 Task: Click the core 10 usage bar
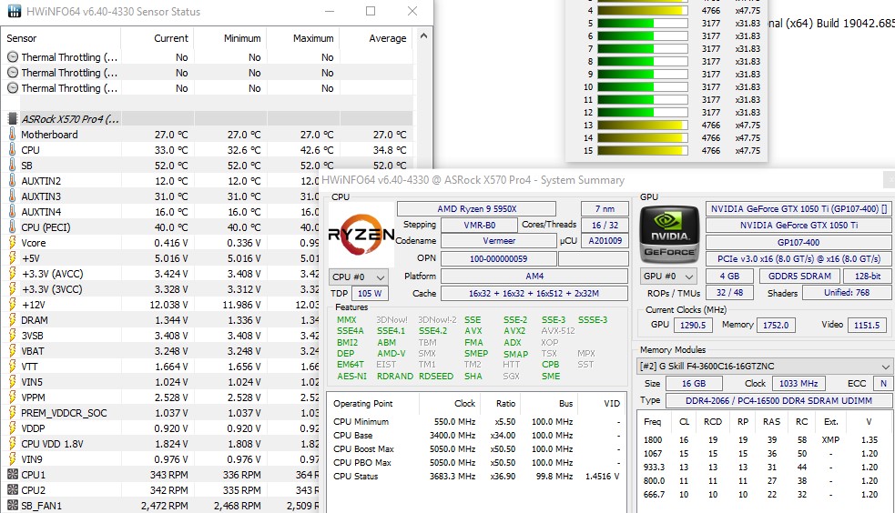642,86
